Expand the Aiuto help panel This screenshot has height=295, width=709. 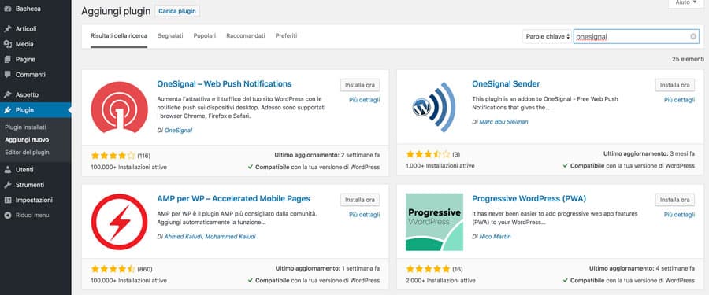pyautogui.click(x=686, y=2)
